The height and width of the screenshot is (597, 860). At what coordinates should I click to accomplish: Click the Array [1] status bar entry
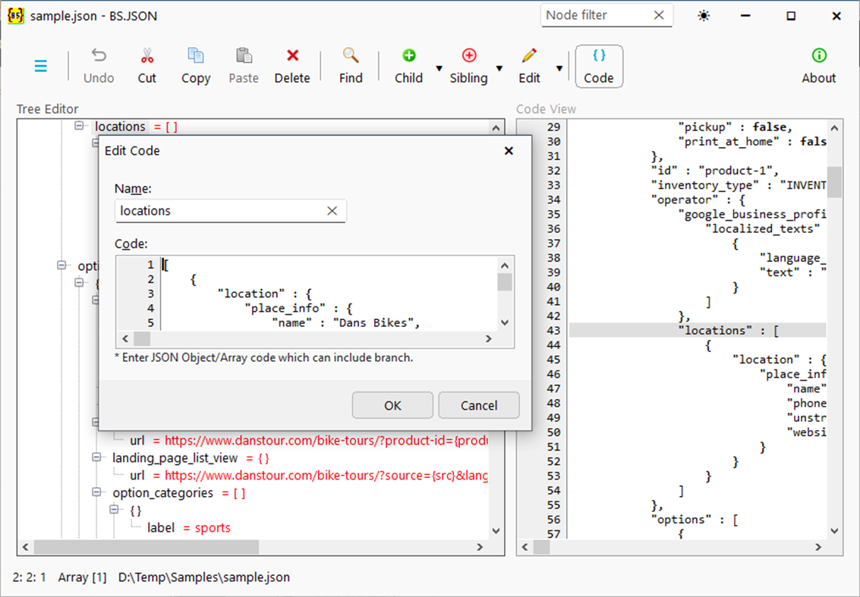(x=82, y=577)
